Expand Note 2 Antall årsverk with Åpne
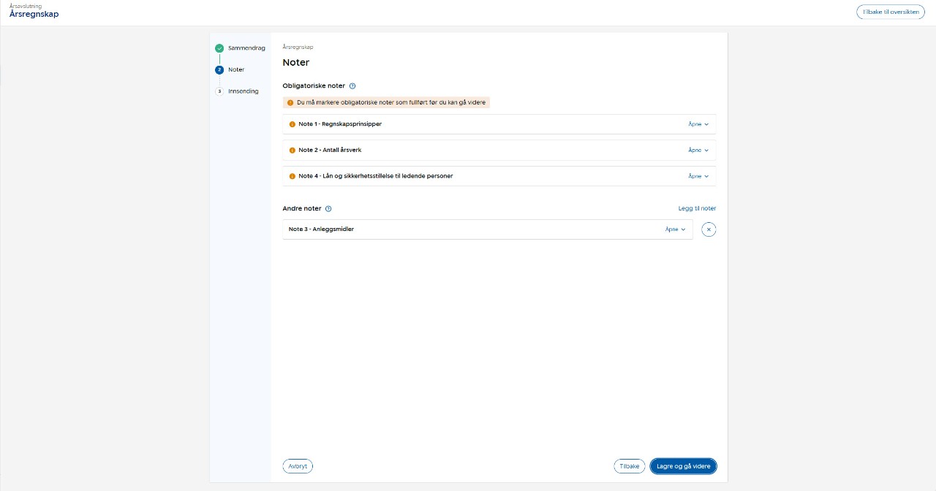This screenshot has width=936, height=491. [x=698, y=151]
